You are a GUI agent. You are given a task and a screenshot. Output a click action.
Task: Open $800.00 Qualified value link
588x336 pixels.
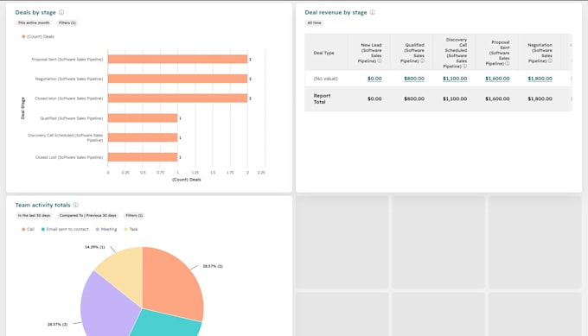coord(414,79)
